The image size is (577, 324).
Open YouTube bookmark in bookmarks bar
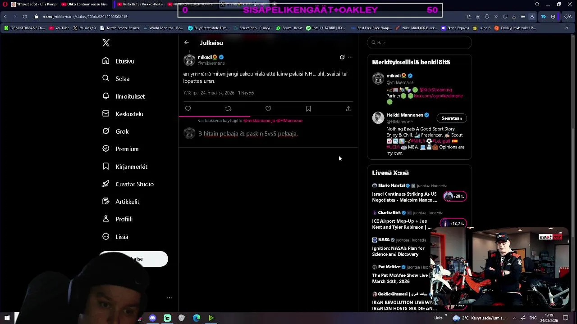point(59,28)
